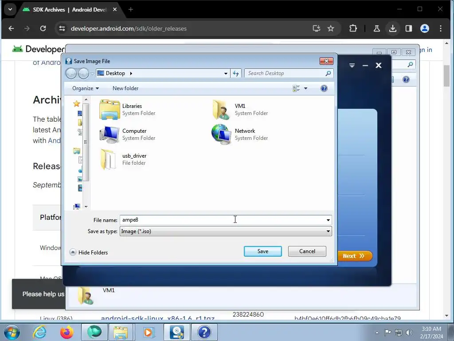The width and height of the screenshot is (454, 341).
Task: Open the Libraries system folder icon
Action: coord(110,110)
